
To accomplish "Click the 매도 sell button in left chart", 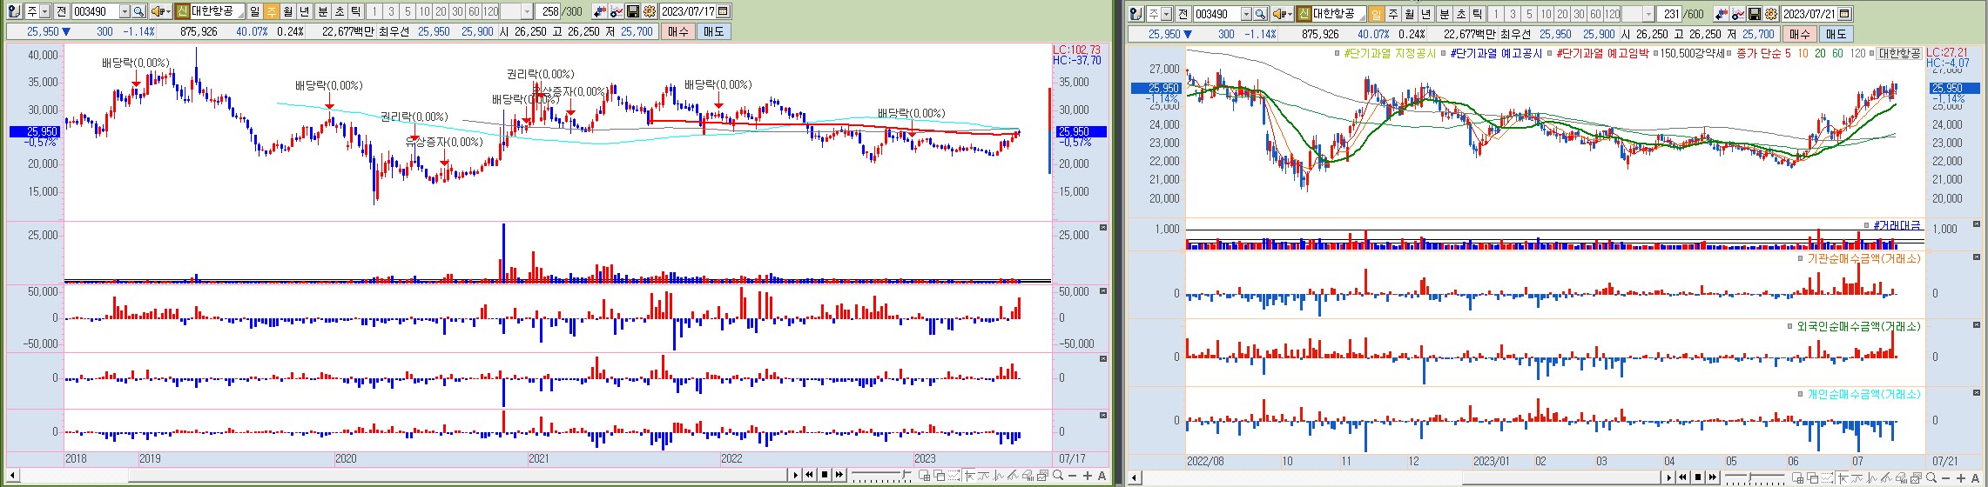I will (713, 31).
